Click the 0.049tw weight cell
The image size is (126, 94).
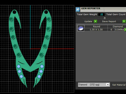[x=119, y=30]
